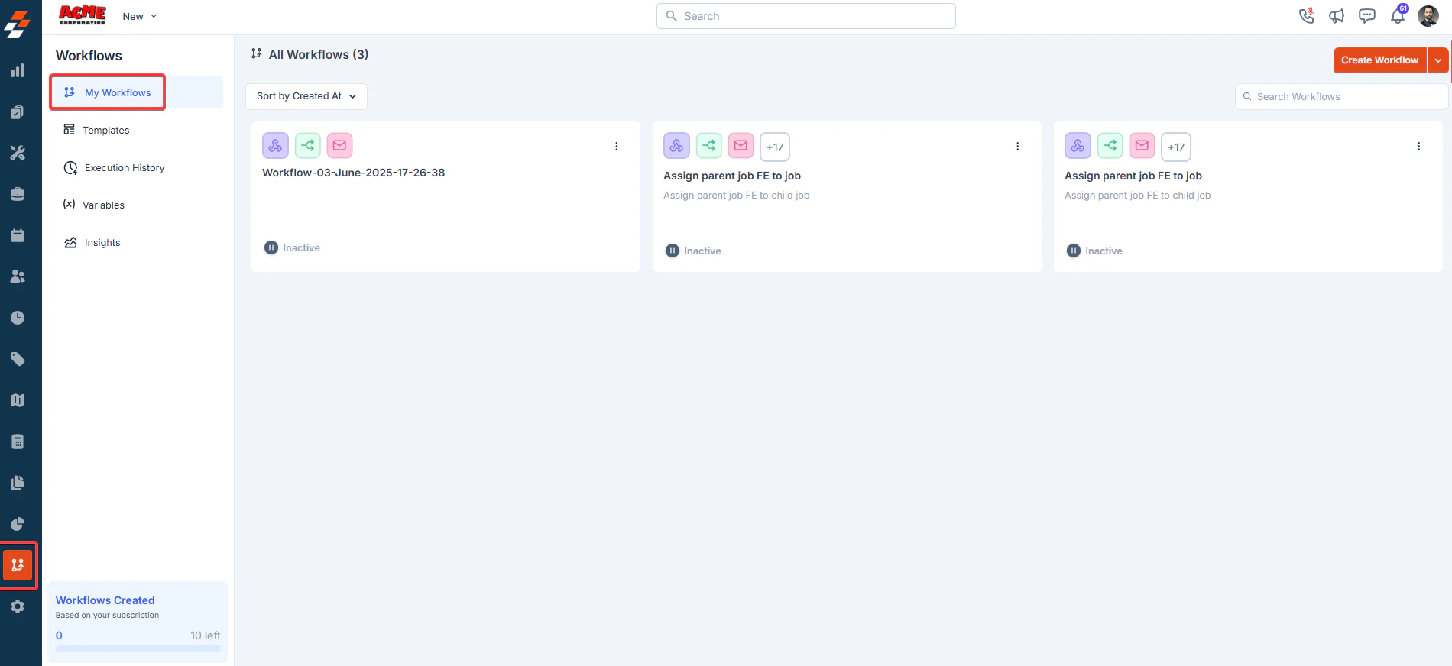
Task: Open the map sidebar icon
Action: (x=18, y=400)
